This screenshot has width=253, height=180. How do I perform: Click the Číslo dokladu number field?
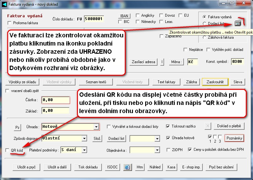pyautogui.click(x=94, y=19)
